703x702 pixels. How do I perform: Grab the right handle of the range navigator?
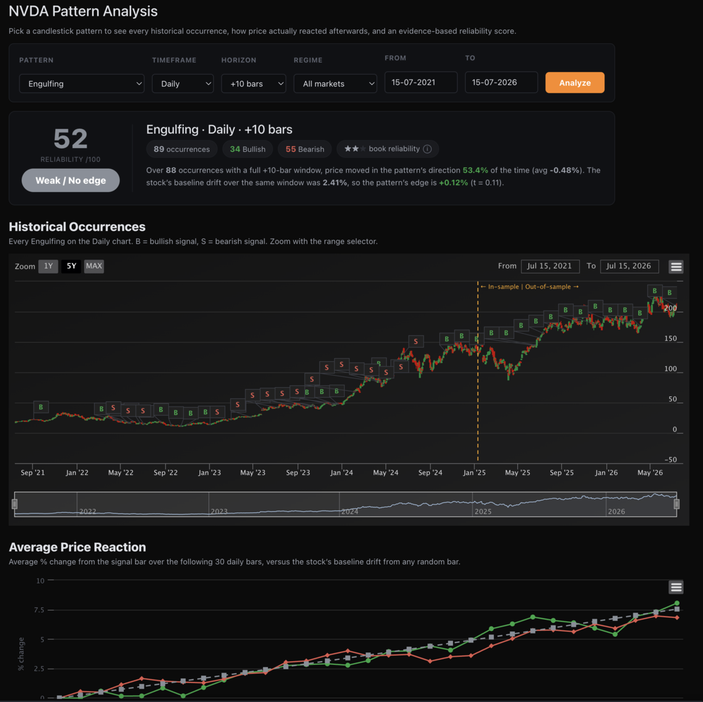(x=677, y=504)
